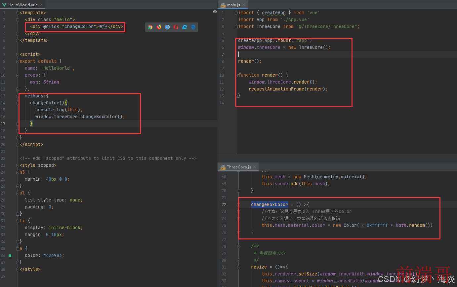
Task: Click the highlighted changeBoxColor identifier
Action: (x=270, y=204)
